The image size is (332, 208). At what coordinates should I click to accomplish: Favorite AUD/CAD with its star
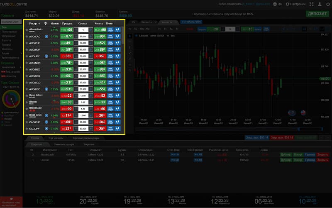(27, 37)
